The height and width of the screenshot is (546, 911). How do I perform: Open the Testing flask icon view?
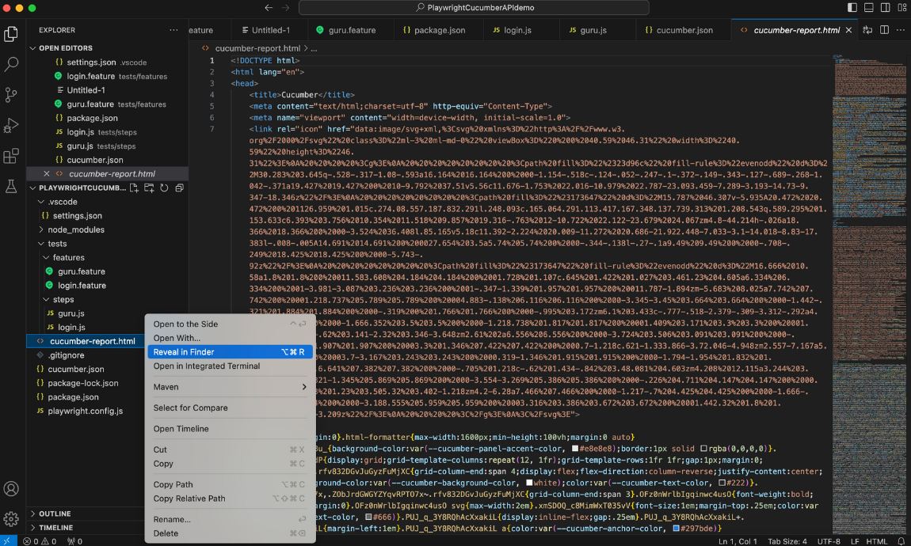(11, 187)
